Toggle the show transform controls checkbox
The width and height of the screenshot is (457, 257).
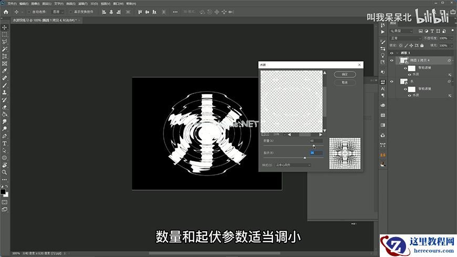(x=70, y=12)
